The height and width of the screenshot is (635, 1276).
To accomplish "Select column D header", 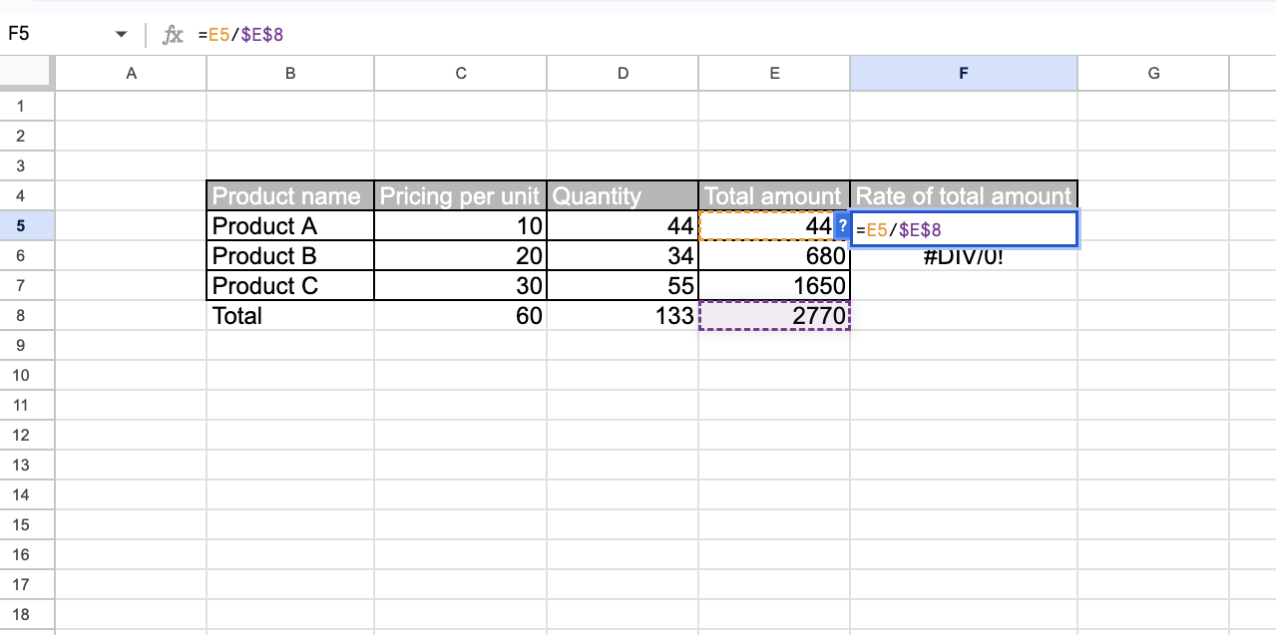I will pos(623,73).
